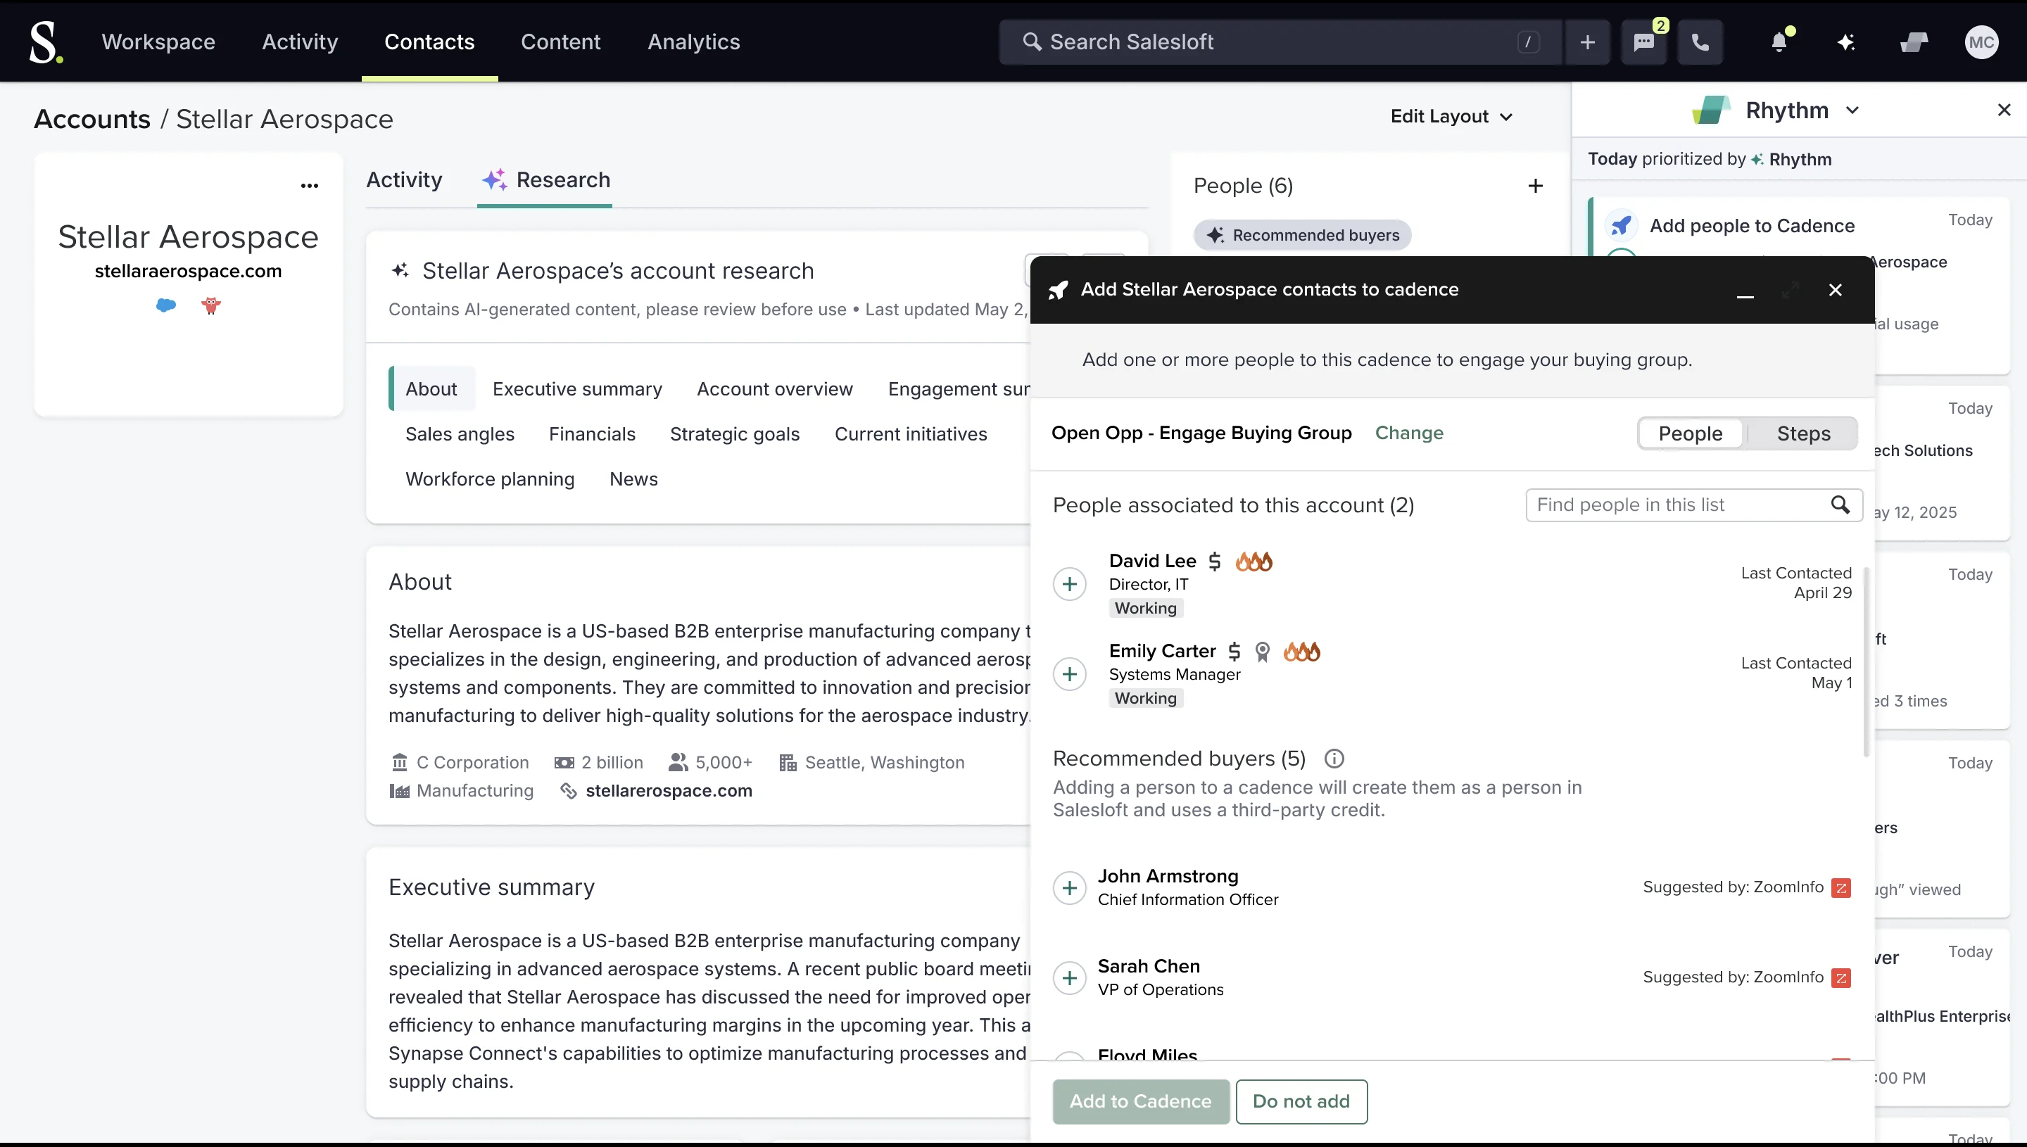Jump to the Executive summary section tab

point(577,389)
